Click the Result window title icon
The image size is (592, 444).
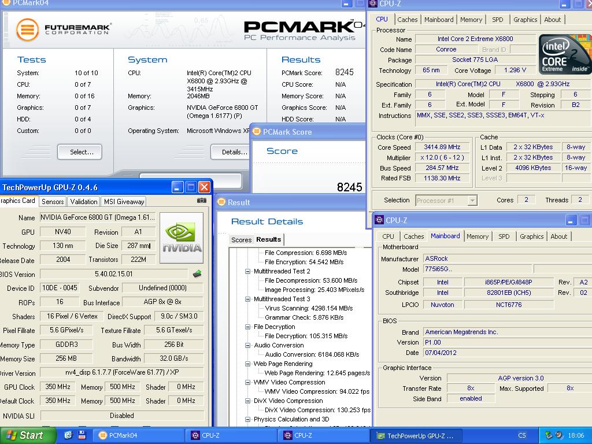point(222,202)
